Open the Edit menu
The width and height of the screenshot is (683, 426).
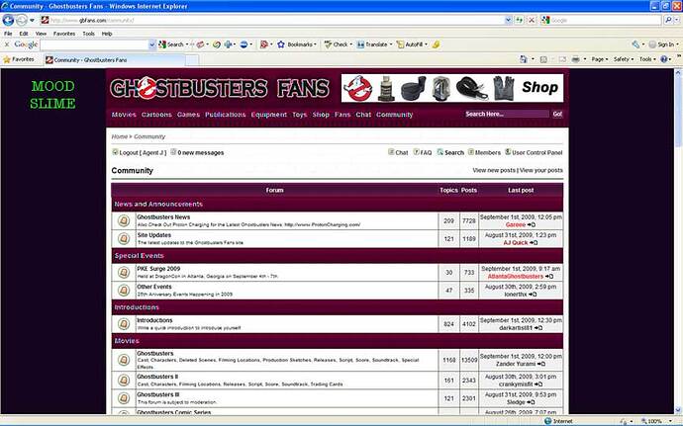[24, 34]
